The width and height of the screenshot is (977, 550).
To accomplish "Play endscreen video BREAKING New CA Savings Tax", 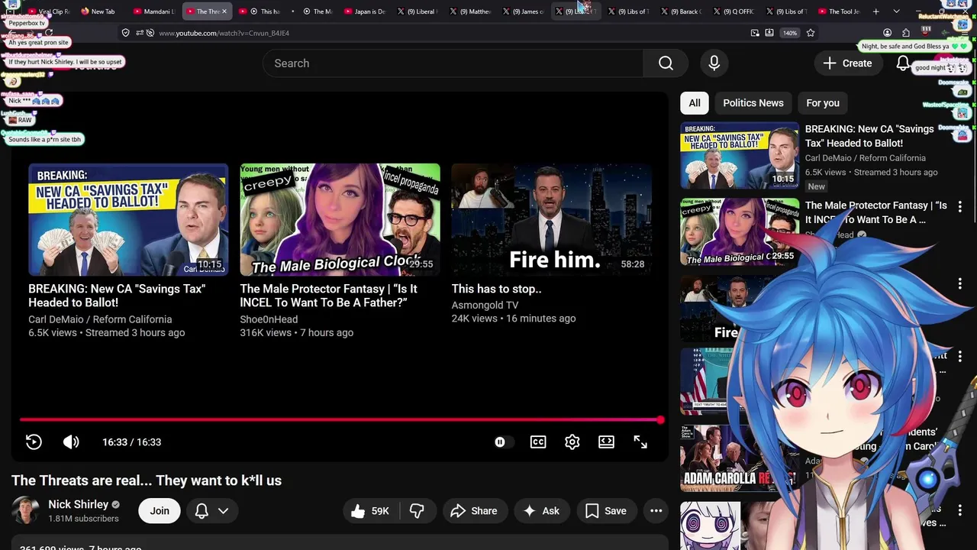I will click(128, 219).
